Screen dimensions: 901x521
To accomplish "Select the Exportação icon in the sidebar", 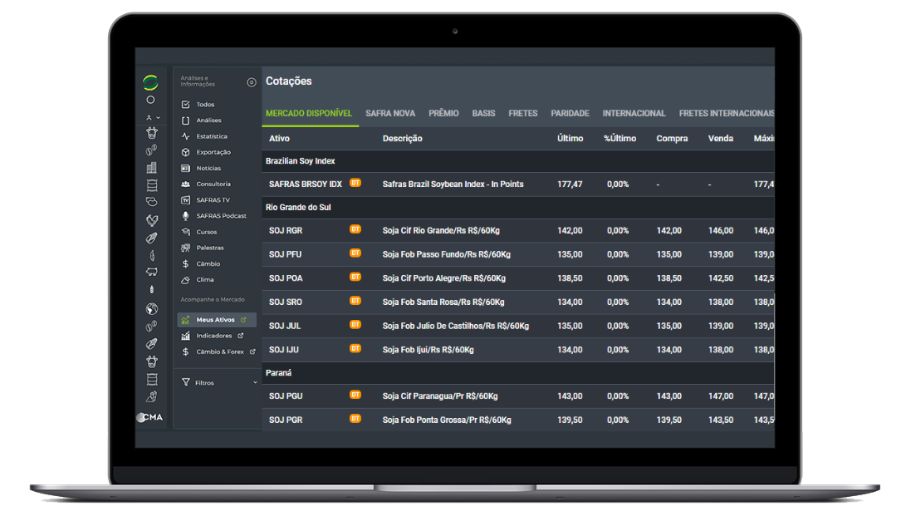I will click(x=184, y=152).
